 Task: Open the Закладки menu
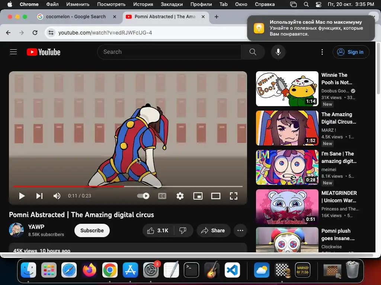coord(172,4)
